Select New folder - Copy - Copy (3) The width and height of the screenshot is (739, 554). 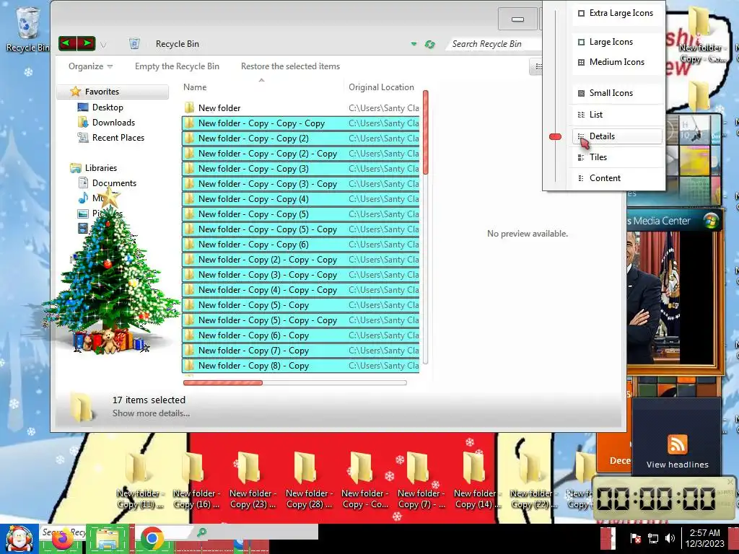(300, 169)
